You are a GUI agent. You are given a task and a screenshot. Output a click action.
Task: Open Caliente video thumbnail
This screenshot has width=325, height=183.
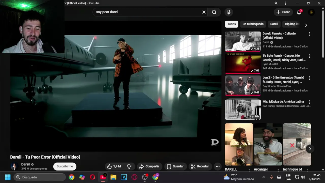point(243,41)
